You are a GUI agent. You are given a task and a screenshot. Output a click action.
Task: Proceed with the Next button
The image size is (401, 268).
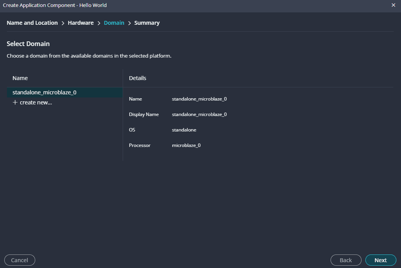tap(380, 260)
